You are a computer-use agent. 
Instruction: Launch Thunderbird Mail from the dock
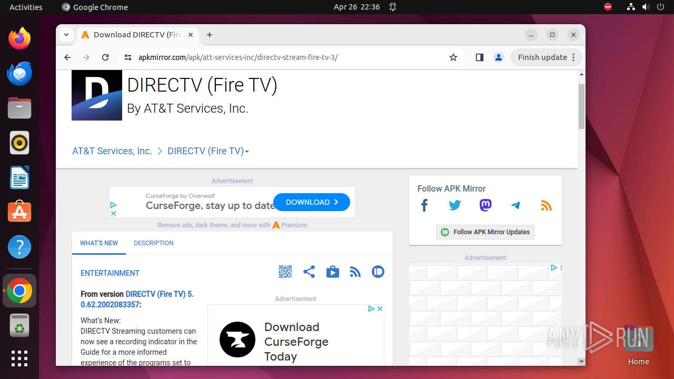(19, 73)
